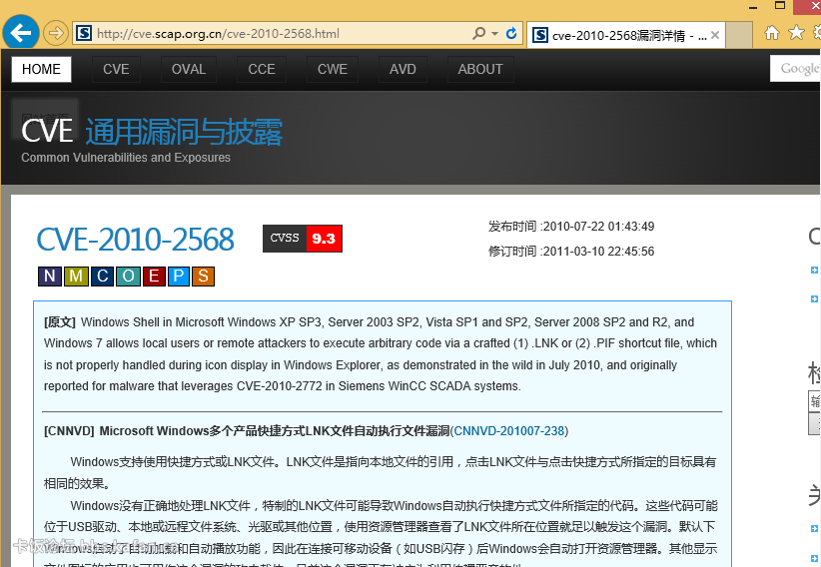Click the browser Back arrow button

pyautogui.click(x=21, y=33)
